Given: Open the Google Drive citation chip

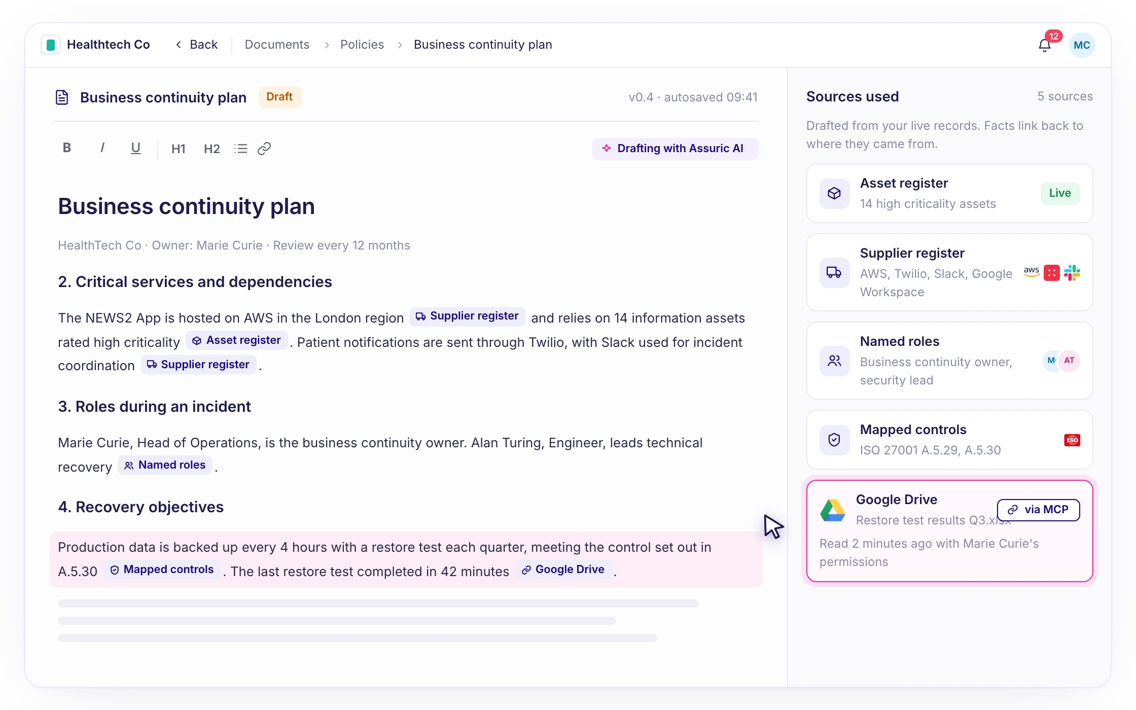Looking at the screenshot, I should (x=563, y=570).
